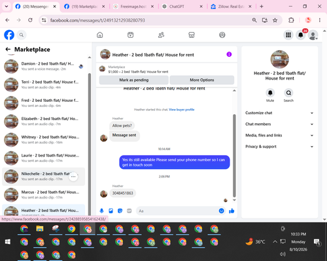
Task: Mute this conversation with the bell button
Action: (270, 93)
